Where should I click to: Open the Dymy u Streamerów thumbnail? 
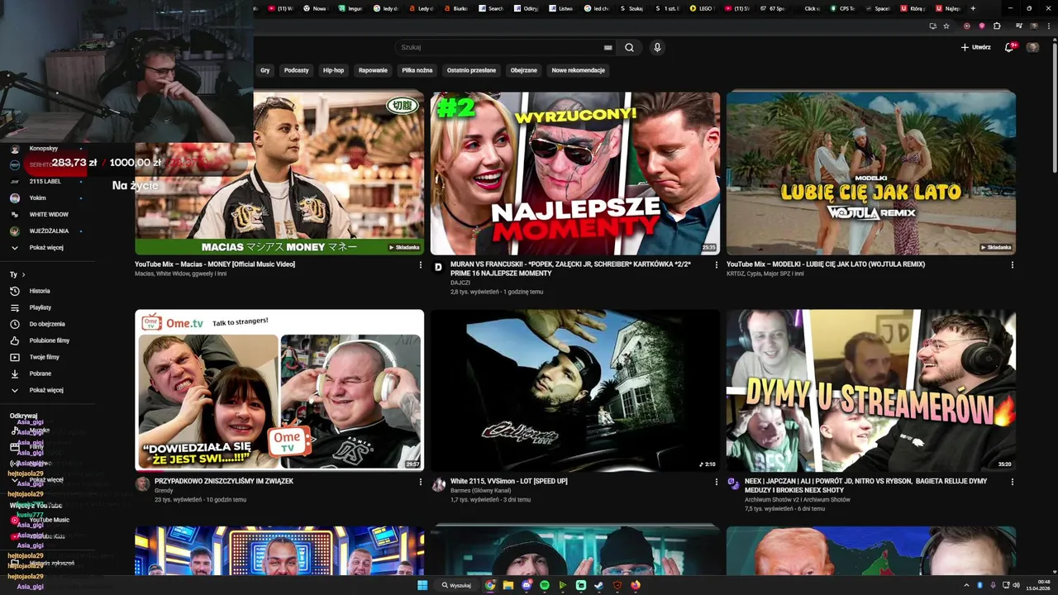click(871, 390)
